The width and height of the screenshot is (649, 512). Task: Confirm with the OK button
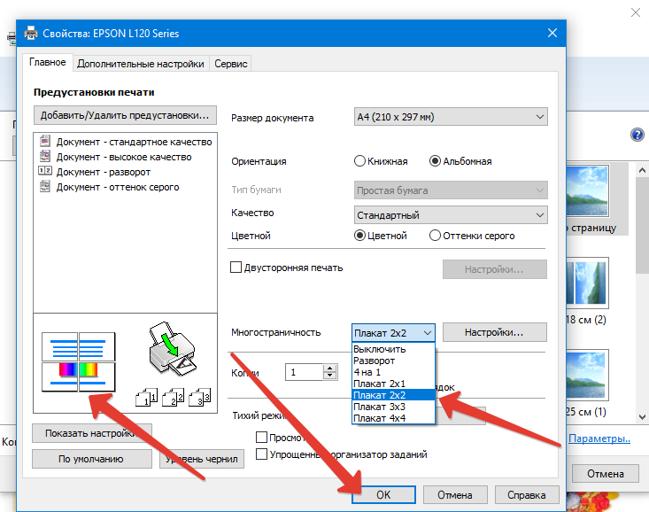383,494
